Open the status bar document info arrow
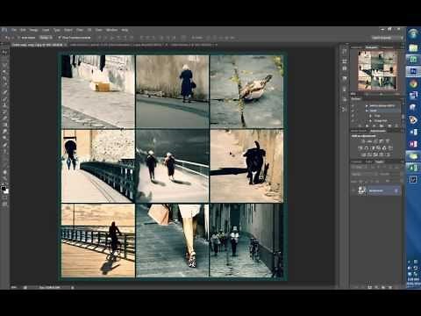The image size is (421, 316). click(x=73, y=288)
